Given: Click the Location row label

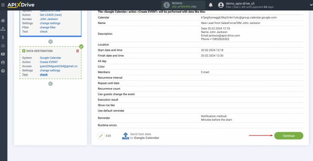Looking at the screenshot, I should [x=103, y=45].
